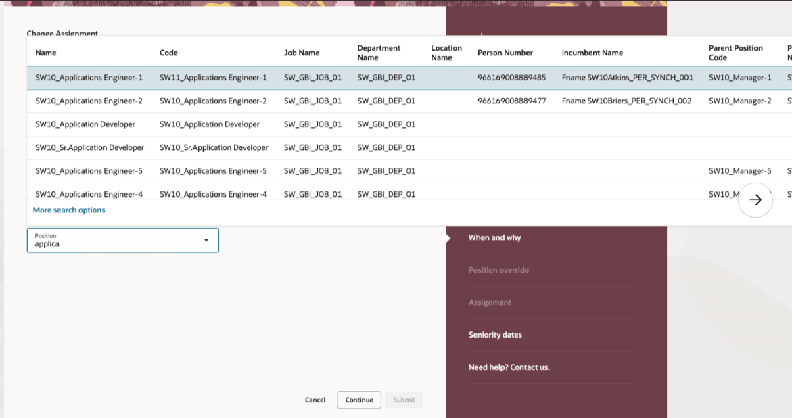Click incumbent Fname SW10Atkins_PER_SYNCH_001
The image size is (792, 418).
coord(628,78)
